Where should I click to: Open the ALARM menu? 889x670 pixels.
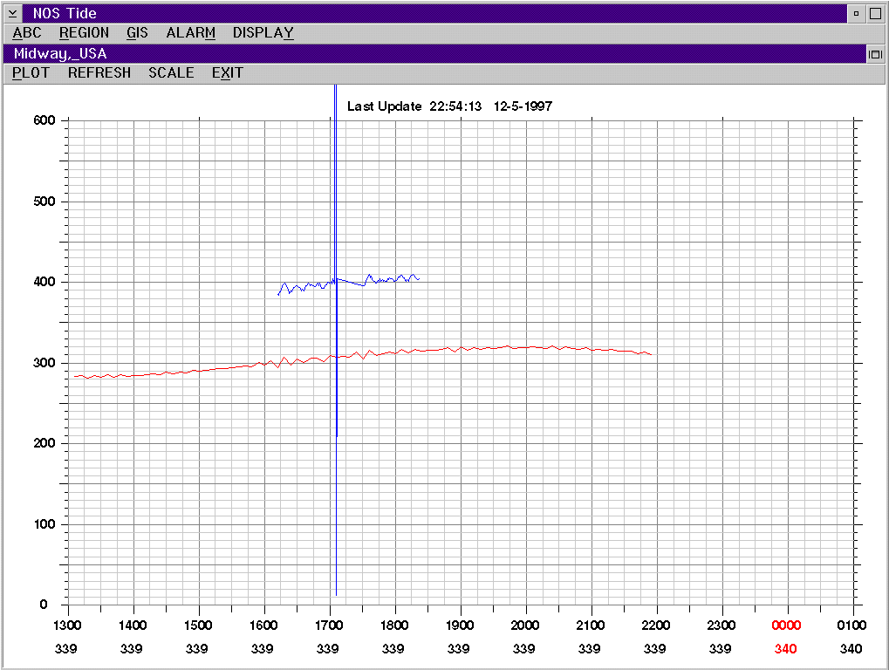click(190, 33)
